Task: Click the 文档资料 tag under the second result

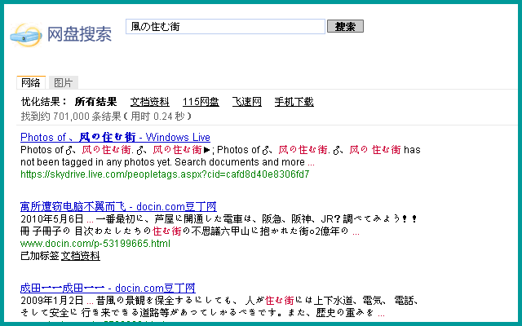Action: [81, 256]
